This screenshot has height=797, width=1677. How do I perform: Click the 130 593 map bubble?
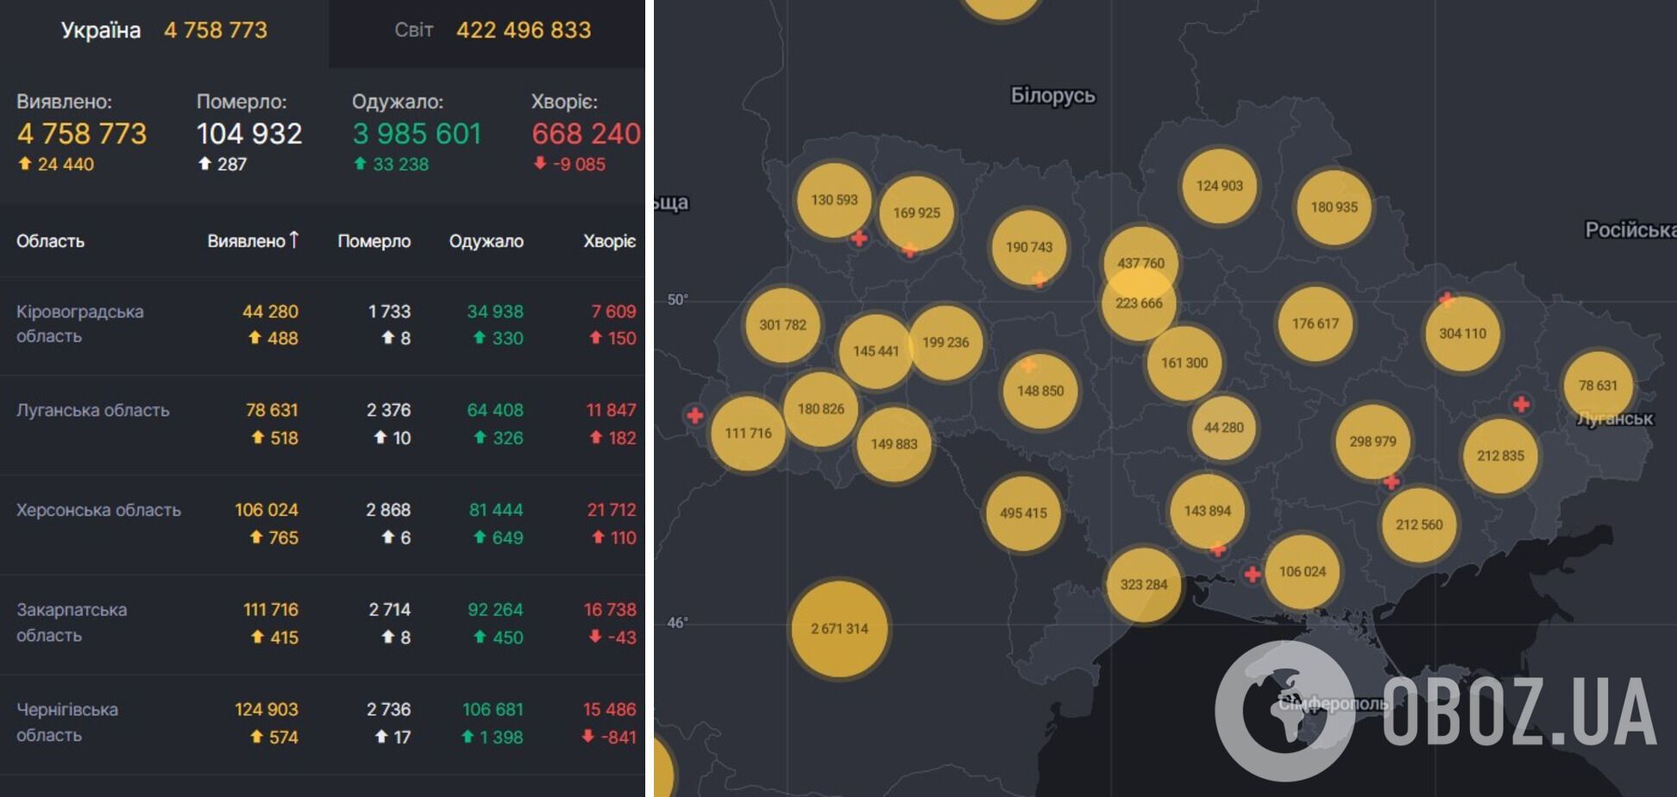[834, 200]
